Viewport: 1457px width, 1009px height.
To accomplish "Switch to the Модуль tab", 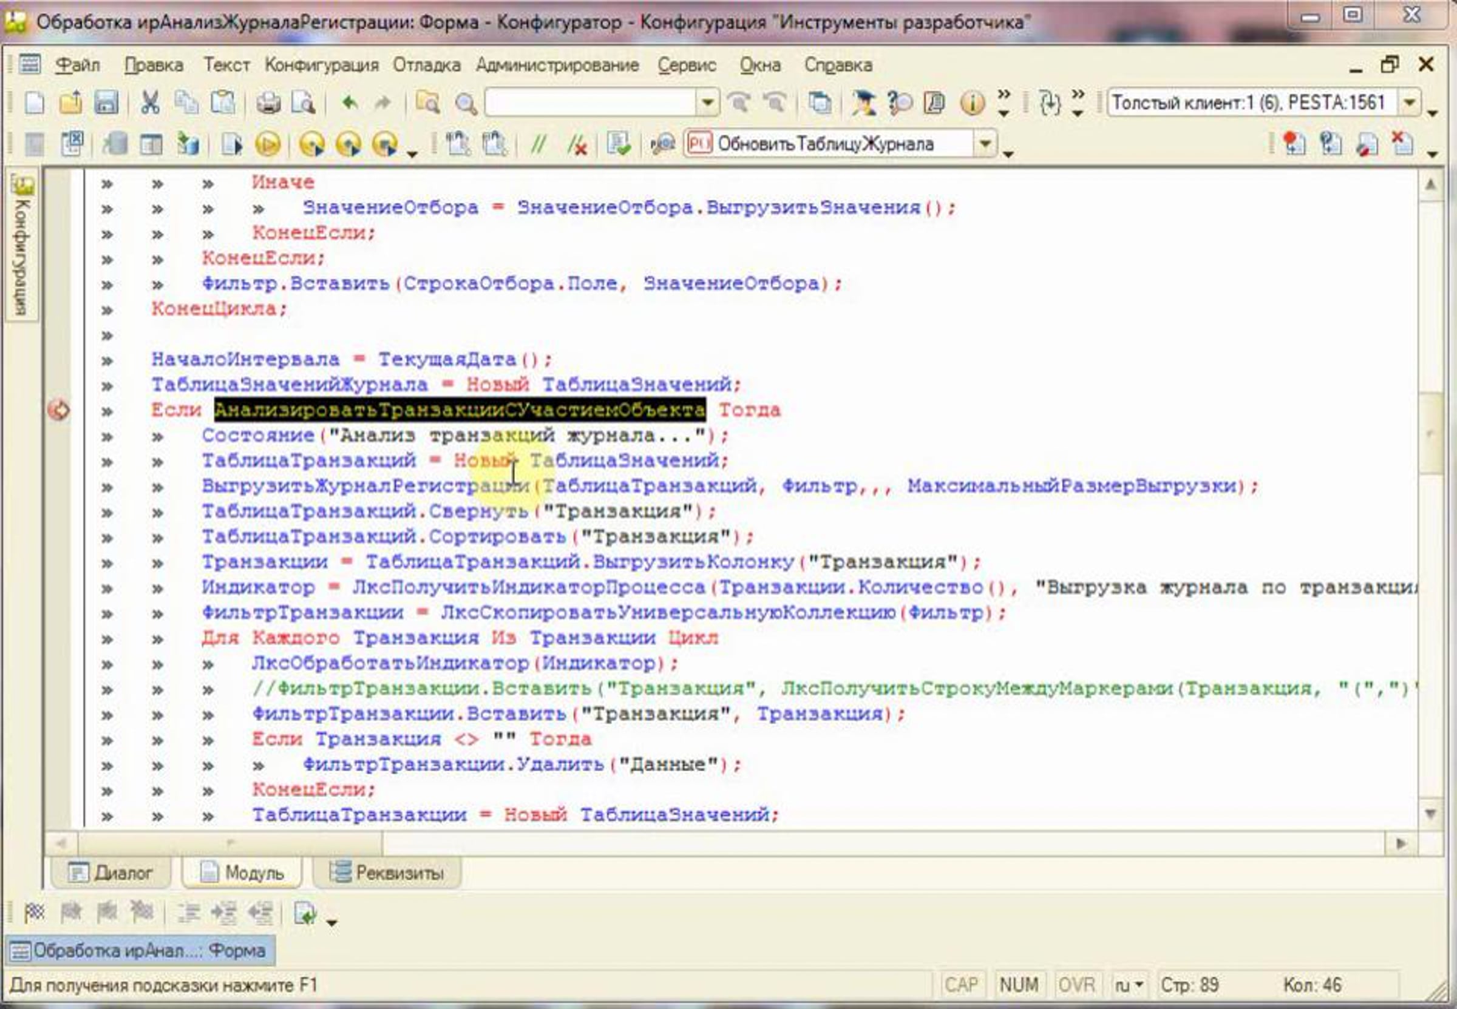I will [x=242, y=873].
